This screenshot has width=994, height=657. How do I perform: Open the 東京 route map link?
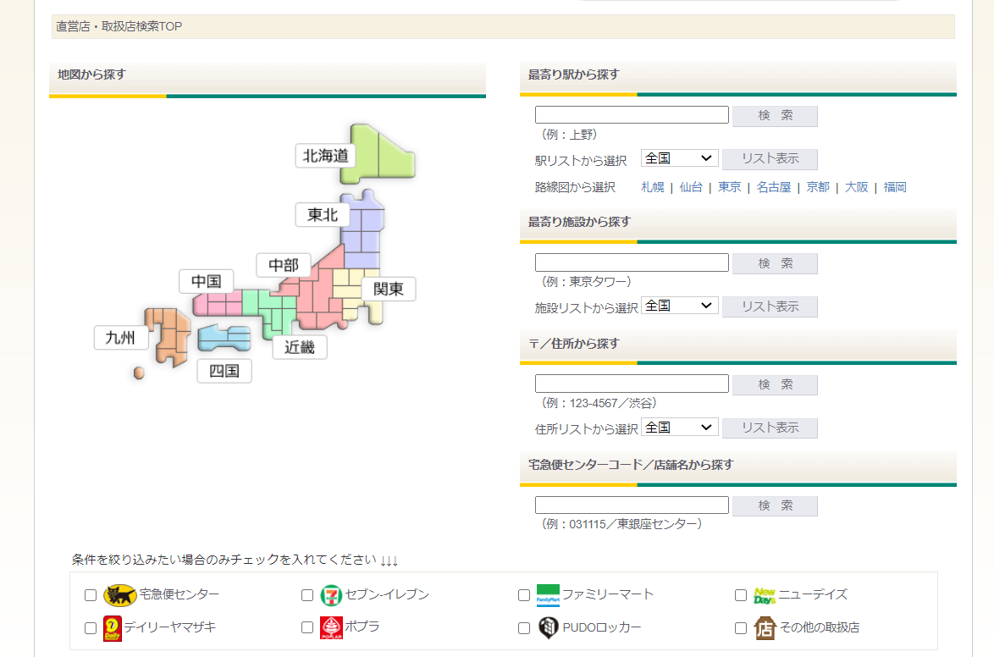730,187
